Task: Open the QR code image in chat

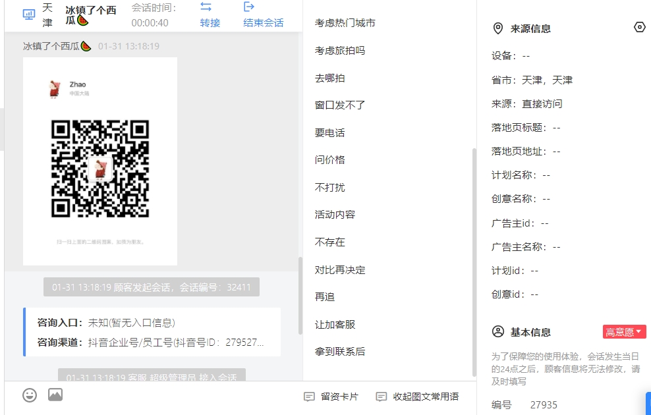Action: coord(100,161)
